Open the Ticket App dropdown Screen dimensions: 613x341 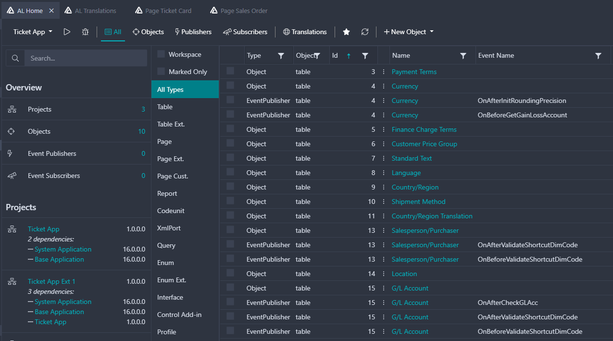point(33,32)
